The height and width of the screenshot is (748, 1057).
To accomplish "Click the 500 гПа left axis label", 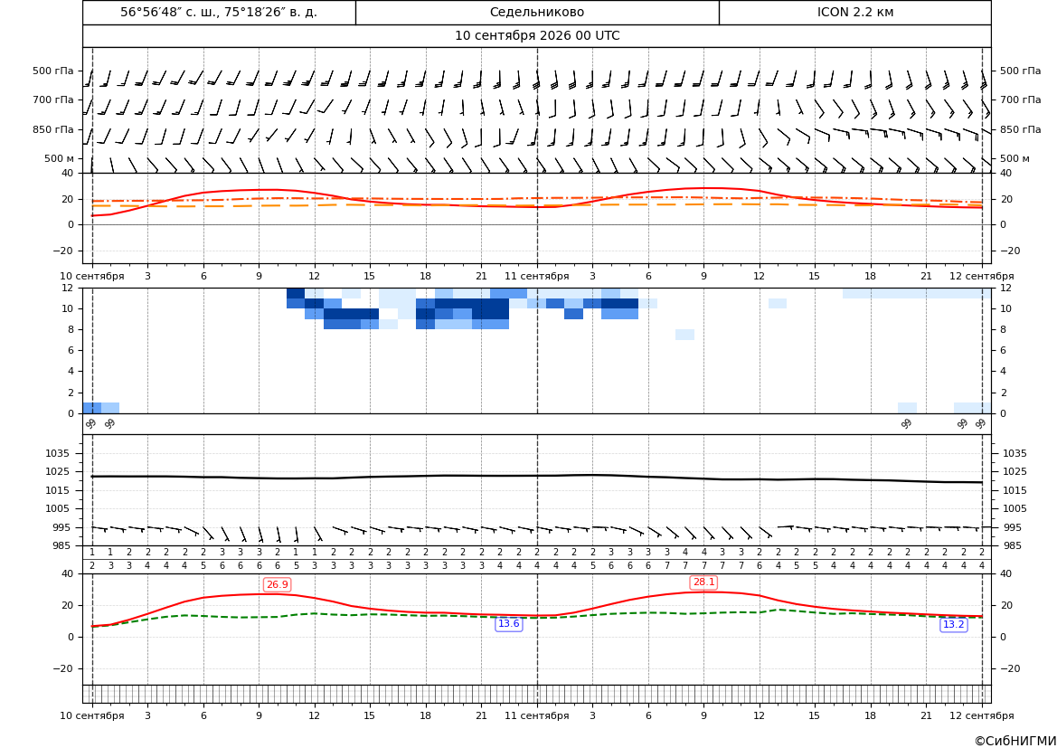I will pos(53,71).
